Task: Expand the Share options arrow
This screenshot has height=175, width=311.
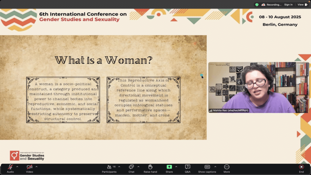Action: click(x=176, y=166)
